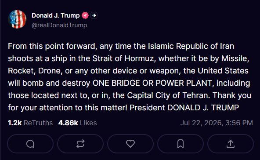Open the Jul 22, 2026 timestamp link

(217, 123)
